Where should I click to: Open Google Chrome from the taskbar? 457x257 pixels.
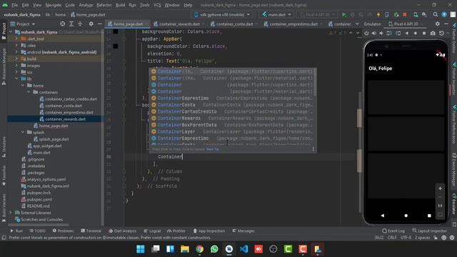tap(200, 249)
